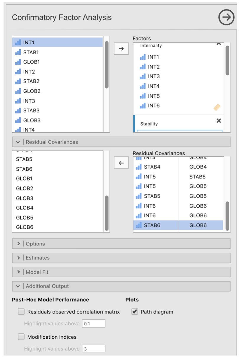This screenshot has width=241, height=362.
Task: Click the INT2 icon under the Internality factor
Action: 143,67
